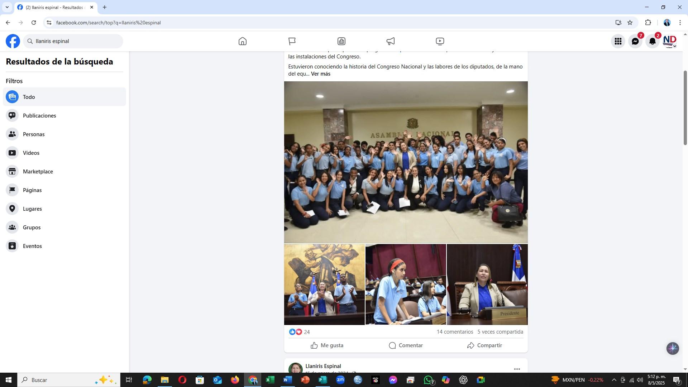688x387 pixels.
Task: Open the Presidente podium photo thumbnail
Action: pos(487,285)
